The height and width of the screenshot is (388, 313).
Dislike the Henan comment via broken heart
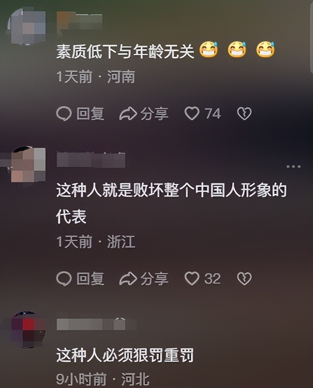click(244, 114)
